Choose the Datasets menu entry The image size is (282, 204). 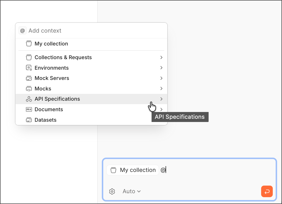91,120
